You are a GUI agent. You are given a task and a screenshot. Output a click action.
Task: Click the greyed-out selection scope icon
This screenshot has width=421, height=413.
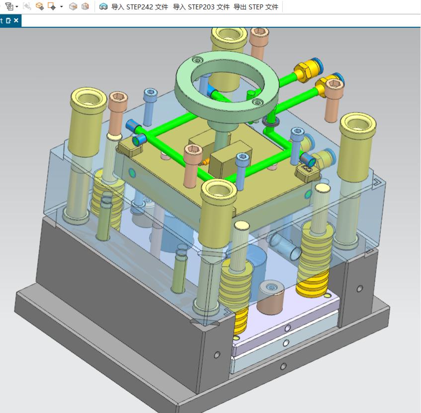[x=27, y=6]
